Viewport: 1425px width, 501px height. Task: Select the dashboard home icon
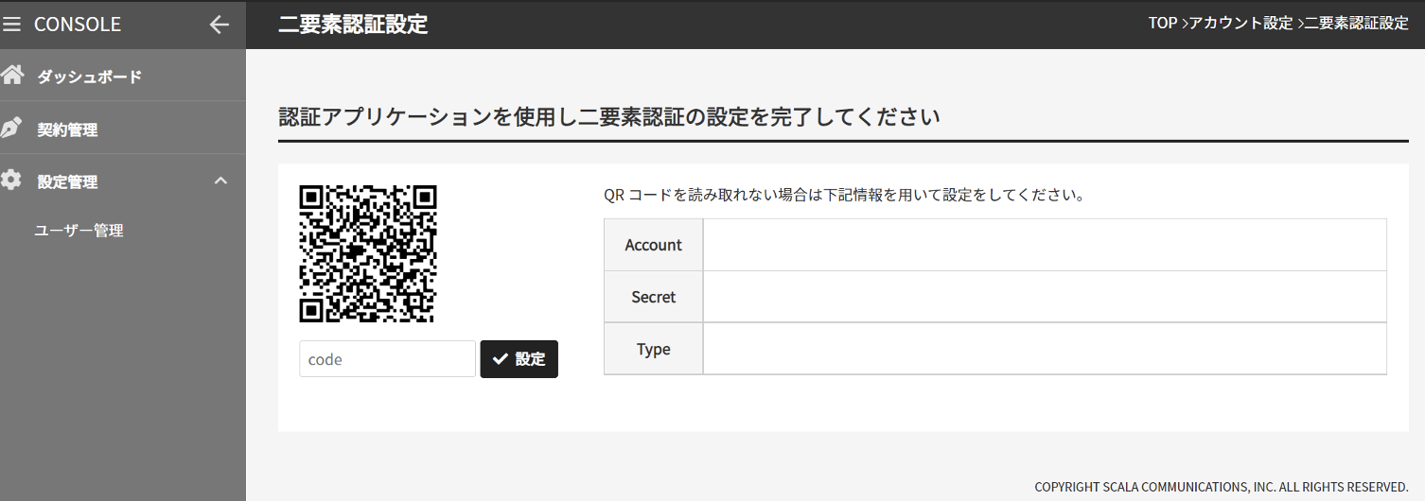tap(12, 76)
